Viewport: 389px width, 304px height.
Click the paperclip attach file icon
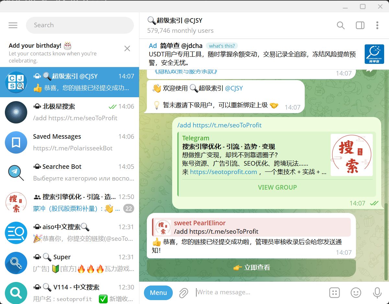coord(183,293)
